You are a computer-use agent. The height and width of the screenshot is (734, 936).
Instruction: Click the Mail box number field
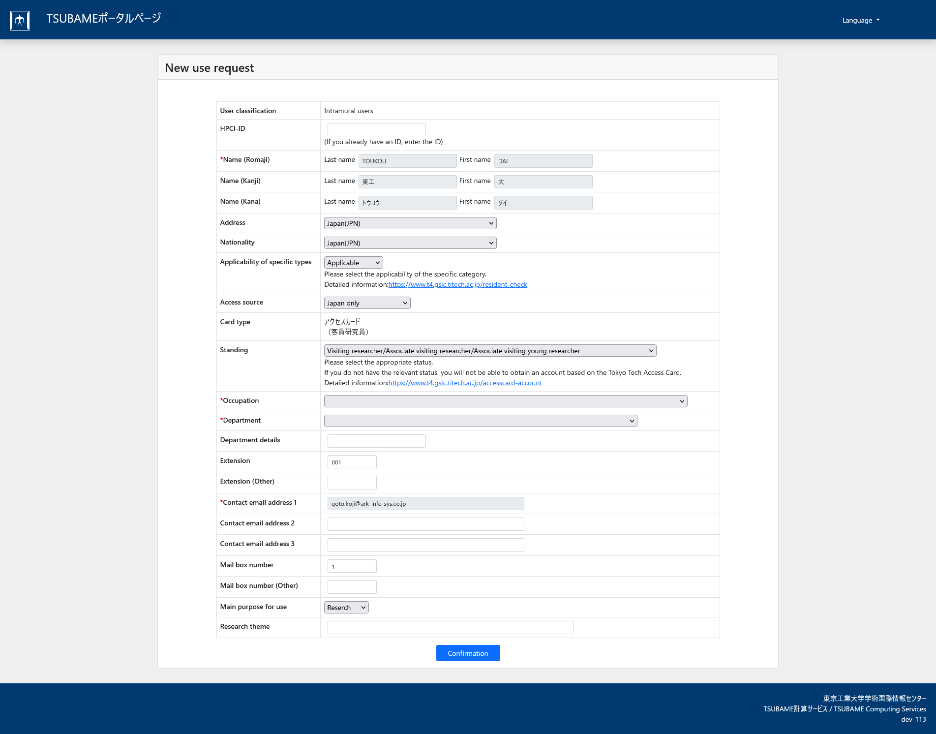(x=352, y=566)
